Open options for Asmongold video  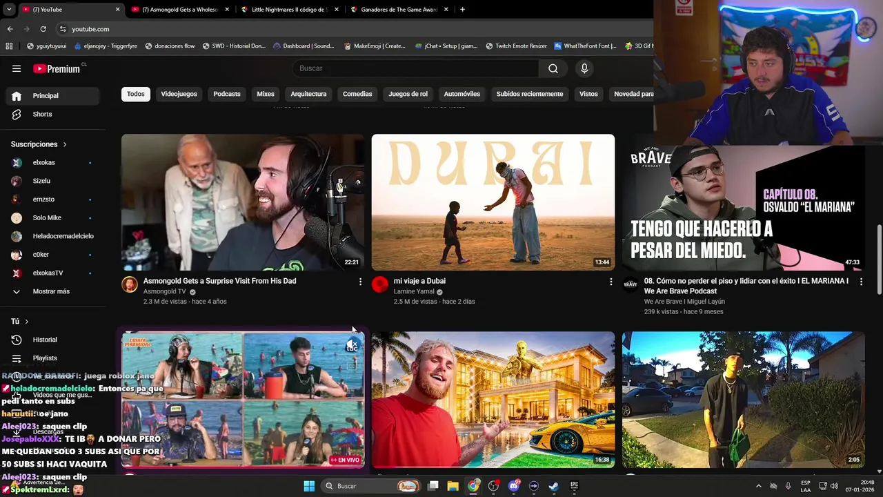360,282
